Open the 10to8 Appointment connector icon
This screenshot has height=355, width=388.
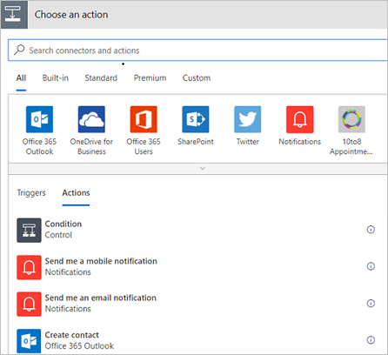coord(351,119)
